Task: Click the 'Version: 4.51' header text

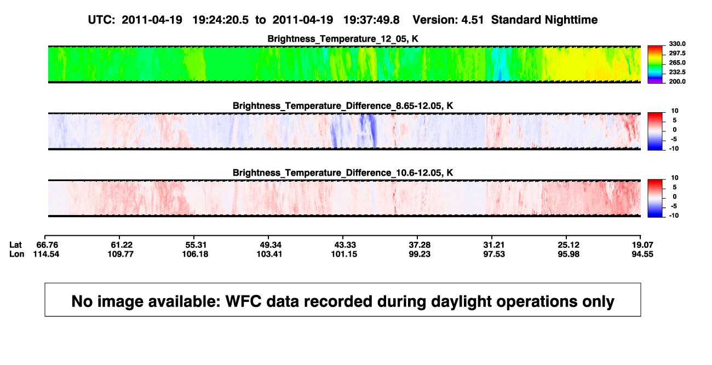Action: point(448,20)
